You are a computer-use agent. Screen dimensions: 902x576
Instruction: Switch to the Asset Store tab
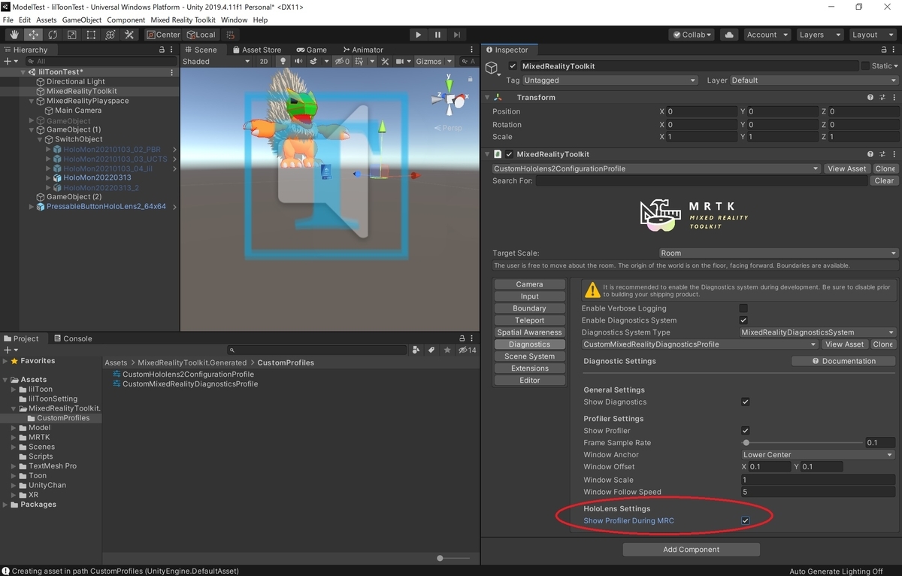click(256, 50)
